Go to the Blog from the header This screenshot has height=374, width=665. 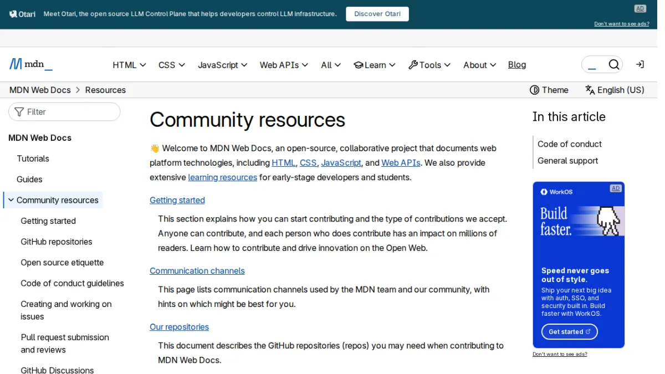click(x=517, y=65)
